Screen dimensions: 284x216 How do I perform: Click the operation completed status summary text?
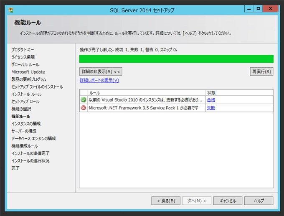tap(128, 50)
